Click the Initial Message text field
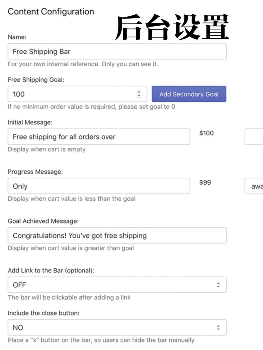This screenshot has width=263, height=350. coord(99,137)
